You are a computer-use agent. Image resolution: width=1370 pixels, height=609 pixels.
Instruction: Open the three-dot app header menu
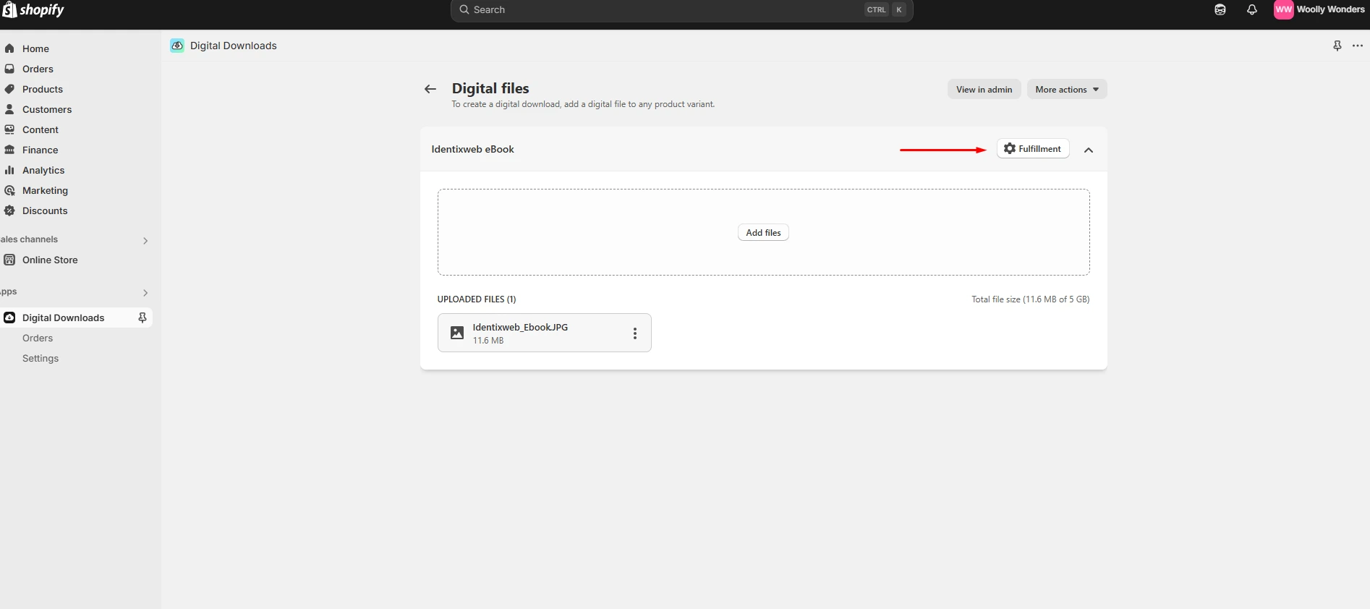(x=1358, y=46)
